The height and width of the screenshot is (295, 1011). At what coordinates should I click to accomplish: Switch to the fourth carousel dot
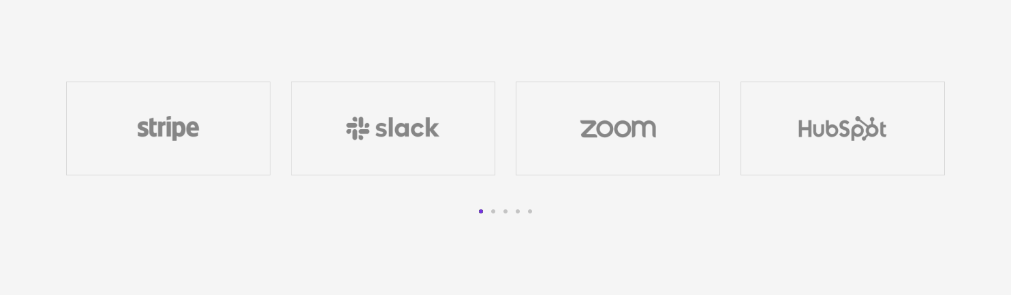[518, 211]
